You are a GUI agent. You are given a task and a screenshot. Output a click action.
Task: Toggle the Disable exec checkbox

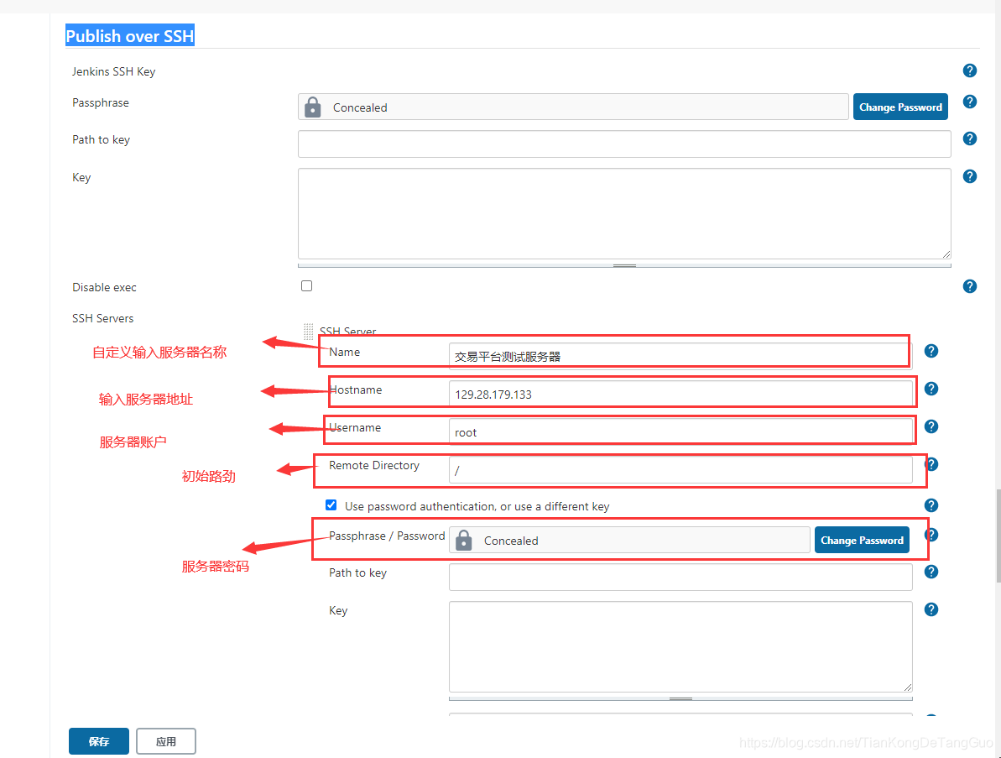[306, 285]
